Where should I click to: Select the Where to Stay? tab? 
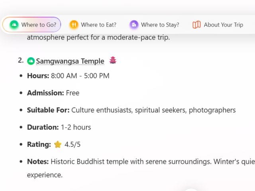click(x=160, y=25)
